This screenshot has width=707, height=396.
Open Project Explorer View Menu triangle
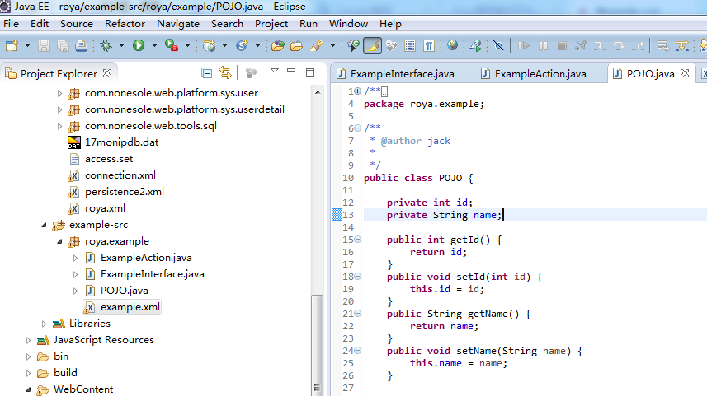pos(275,71)
